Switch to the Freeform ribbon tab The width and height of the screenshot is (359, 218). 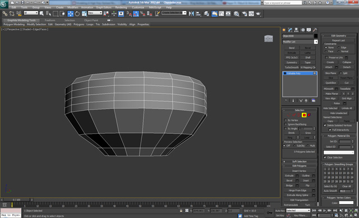(50, 20)
